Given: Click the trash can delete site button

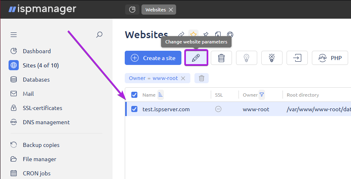Looking at the screenshot, I should pos(221,58).
